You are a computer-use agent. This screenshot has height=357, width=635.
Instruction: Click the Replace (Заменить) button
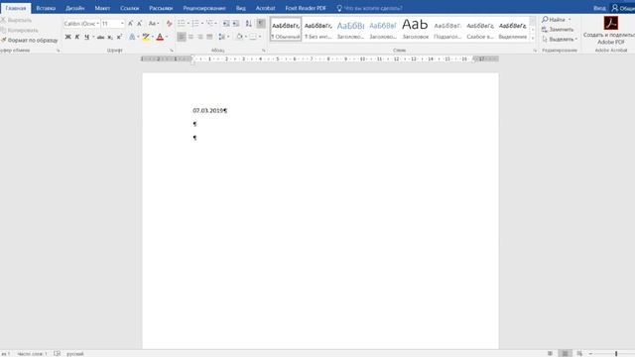tap(558, 30)
